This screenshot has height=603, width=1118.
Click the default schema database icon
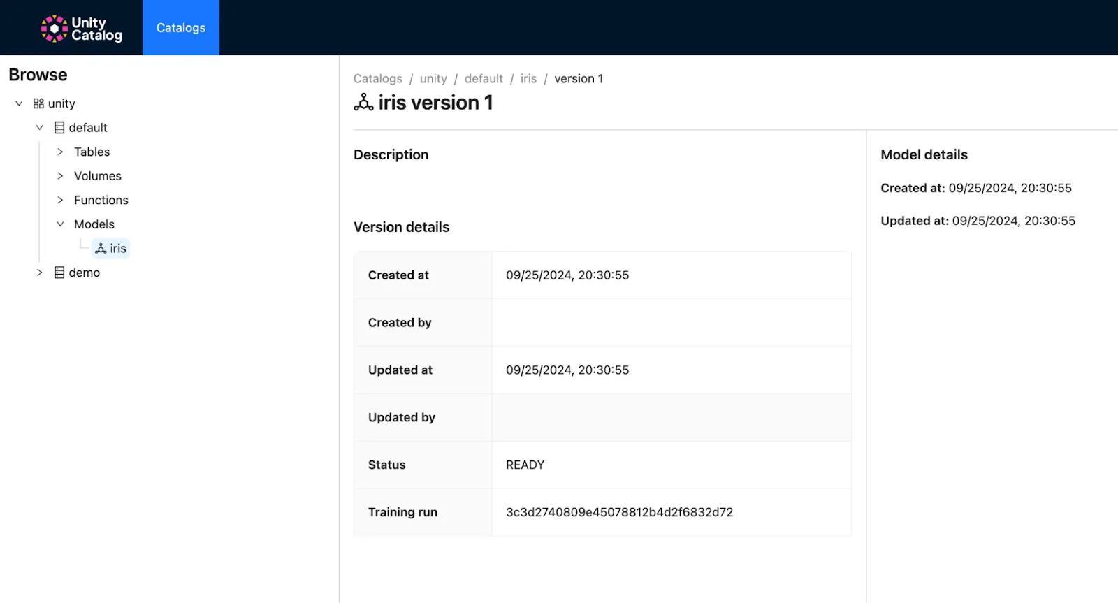pos(59,128)
